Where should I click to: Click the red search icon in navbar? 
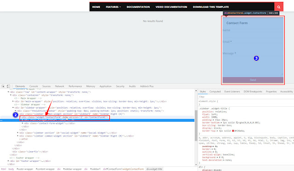(279, 7)
